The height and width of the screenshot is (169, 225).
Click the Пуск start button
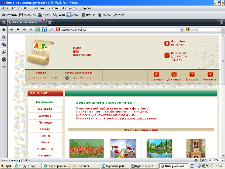tap(7, 166)
